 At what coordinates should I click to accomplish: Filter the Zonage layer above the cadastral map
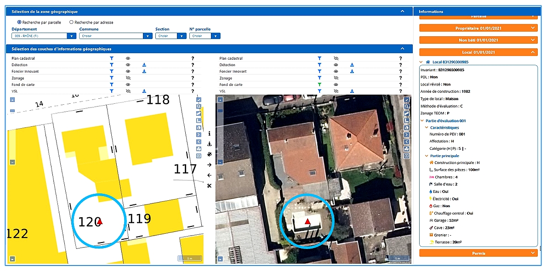tap(111, 78)
